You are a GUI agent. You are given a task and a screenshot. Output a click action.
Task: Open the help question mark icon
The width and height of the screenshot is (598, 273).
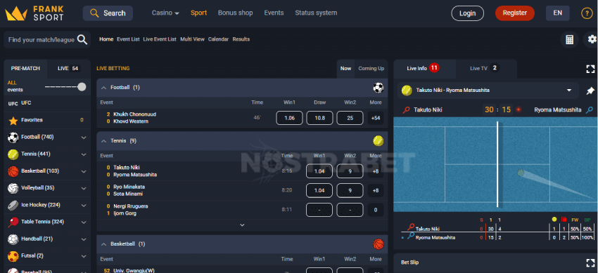(587, 13)
